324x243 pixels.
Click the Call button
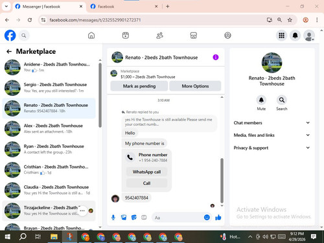tap(146, 183)
